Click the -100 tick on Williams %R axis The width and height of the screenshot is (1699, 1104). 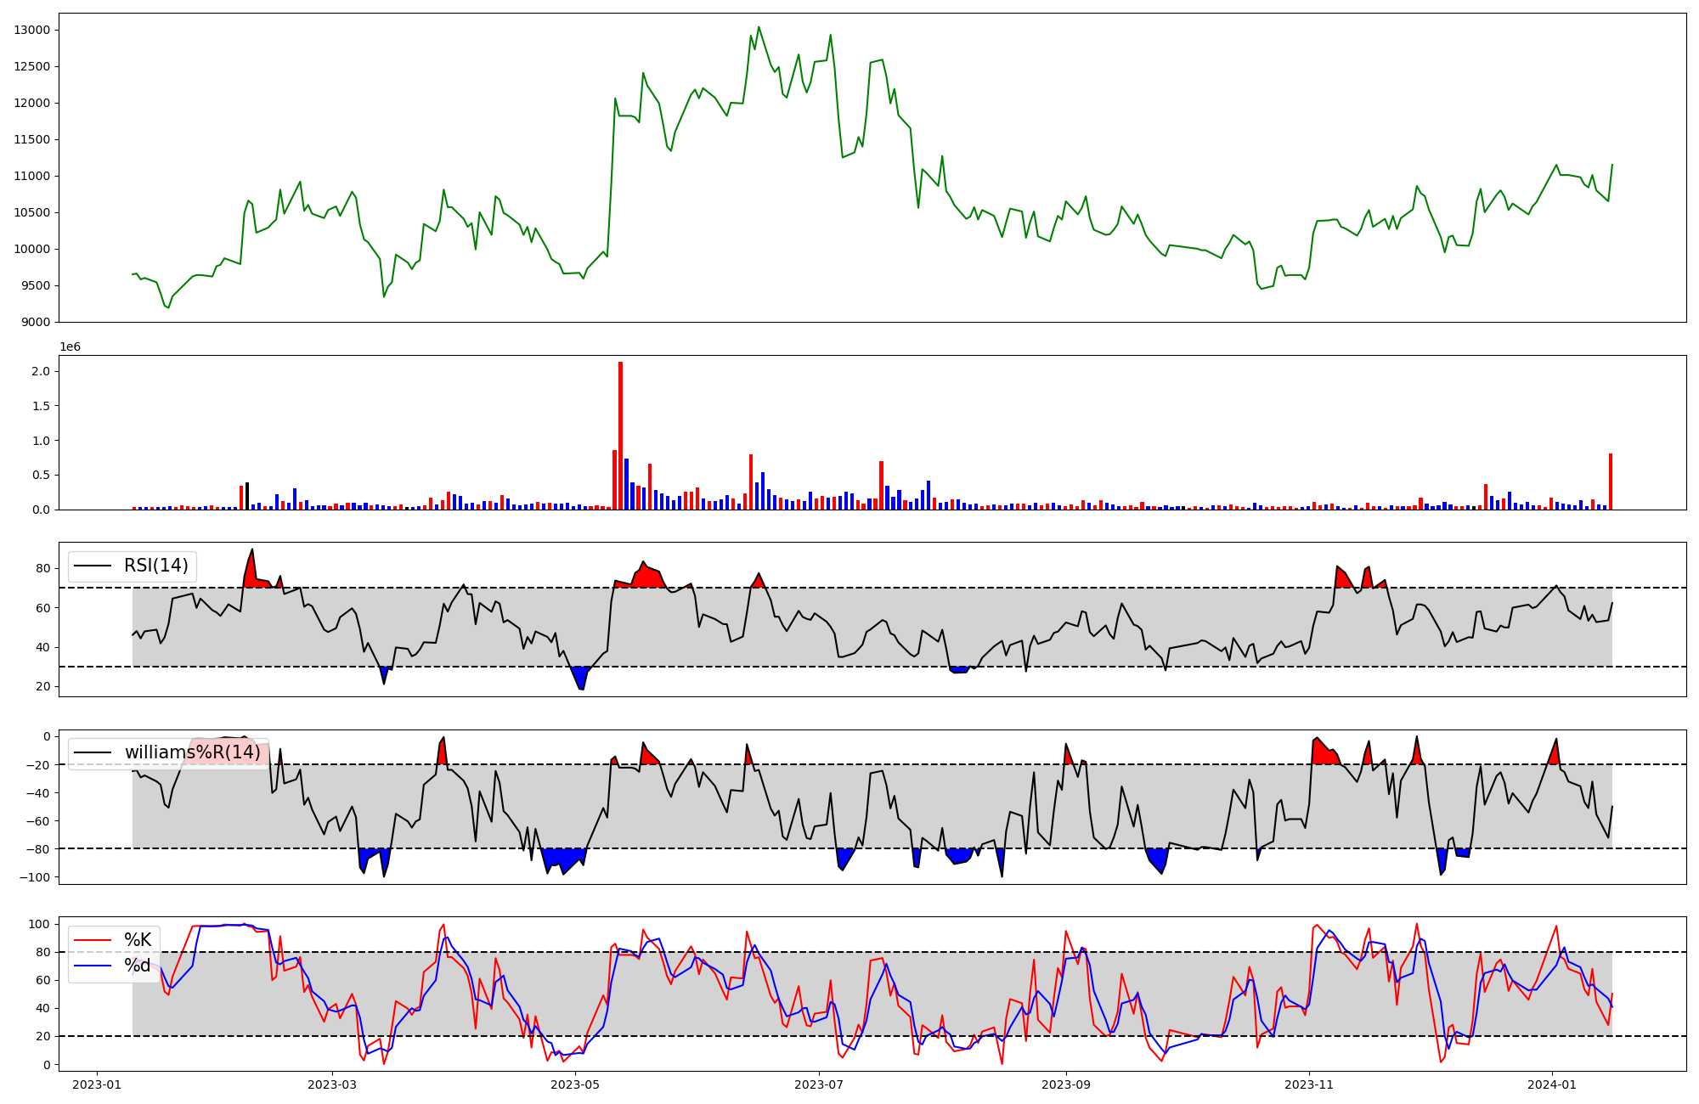(x=36, y=877)
